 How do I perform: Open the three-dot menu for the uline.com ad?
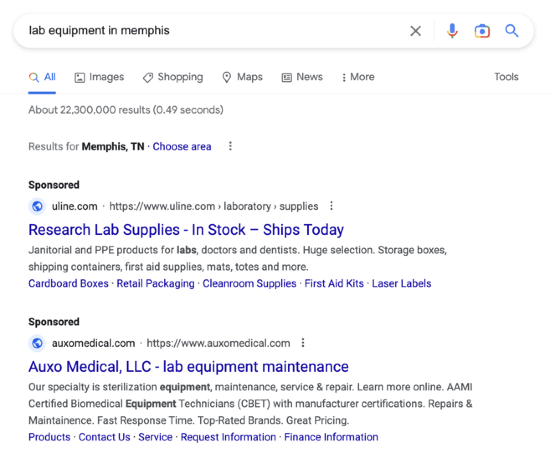tap(331, 206)
